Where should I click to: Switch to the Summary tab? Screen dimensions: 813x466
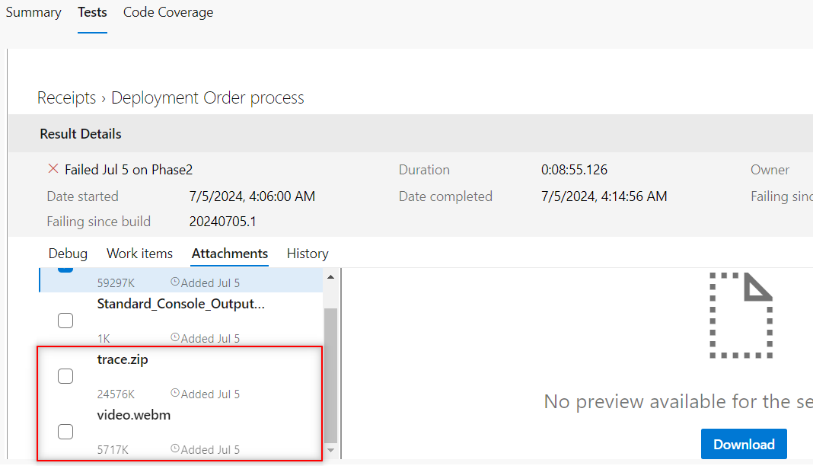point(33,12)
